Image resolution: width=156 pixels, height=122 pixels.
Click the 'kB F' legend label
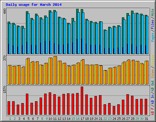152,111
